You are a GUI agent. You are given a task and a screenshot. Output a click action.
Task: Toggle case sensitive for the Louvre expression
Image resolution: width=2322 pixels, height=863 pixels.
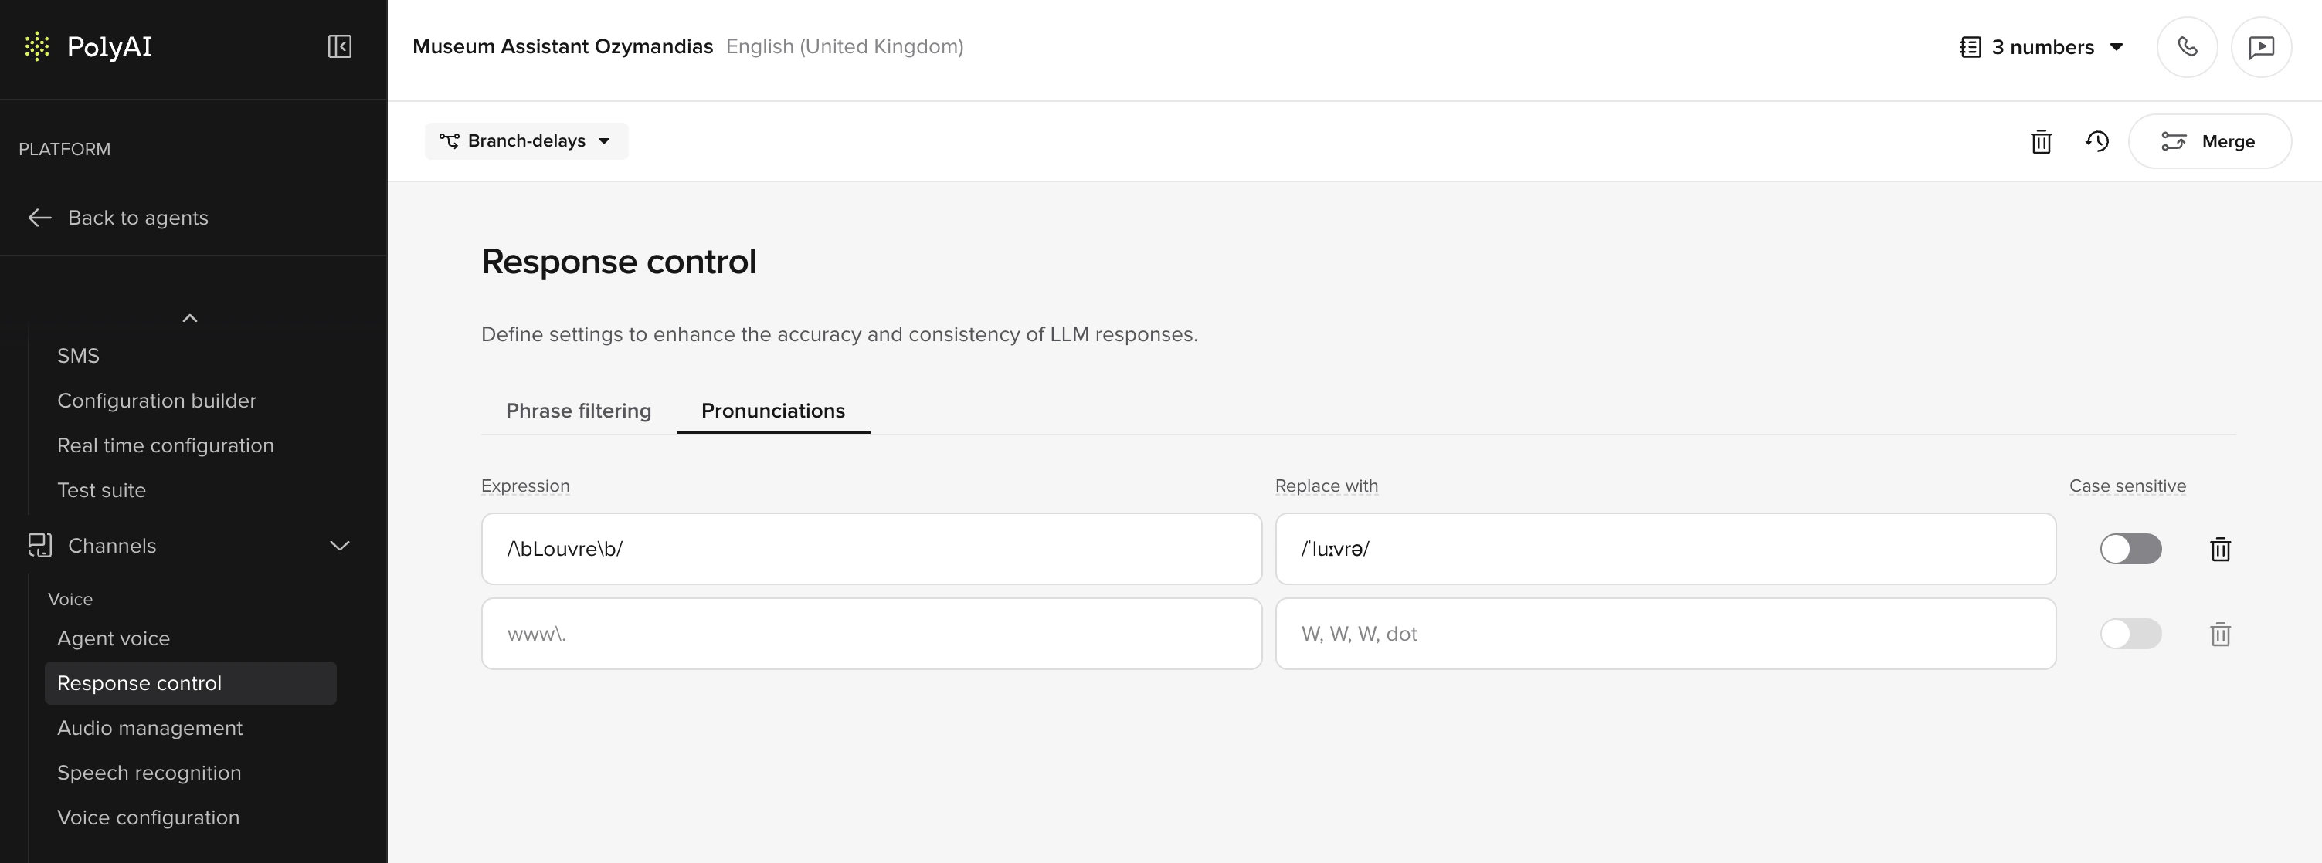(x=2130, y=549)
